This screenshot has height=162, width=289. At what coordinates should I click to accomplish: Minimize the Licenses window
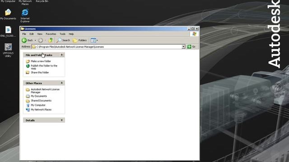[189, 29]
